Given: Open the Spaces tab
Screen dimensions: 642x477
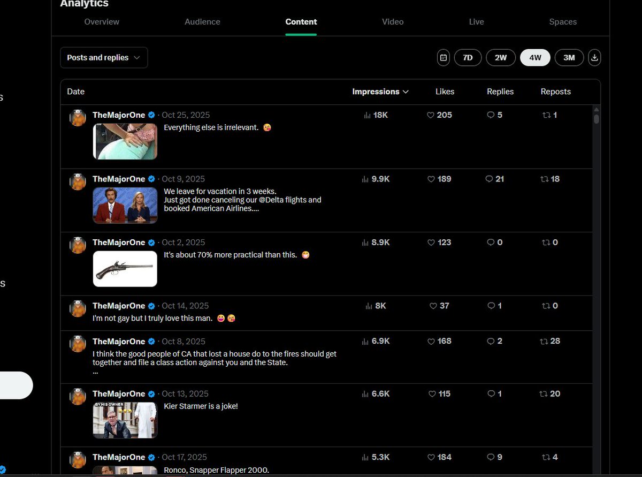Looking at the screenshot, I should pos(563,22).
